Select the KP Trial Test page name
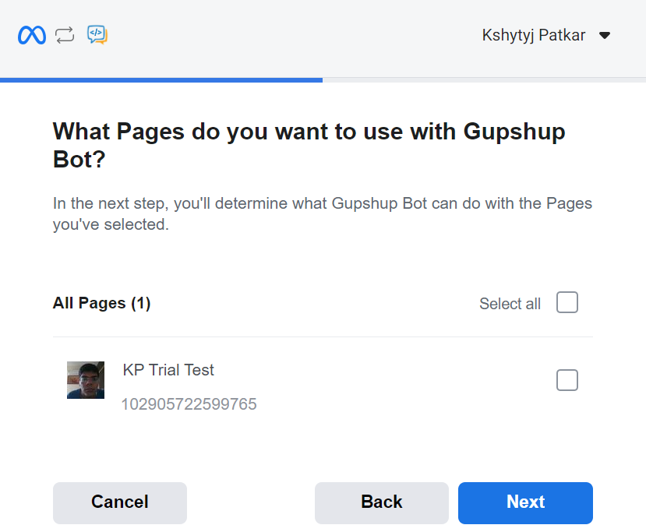 click(168, 370)
